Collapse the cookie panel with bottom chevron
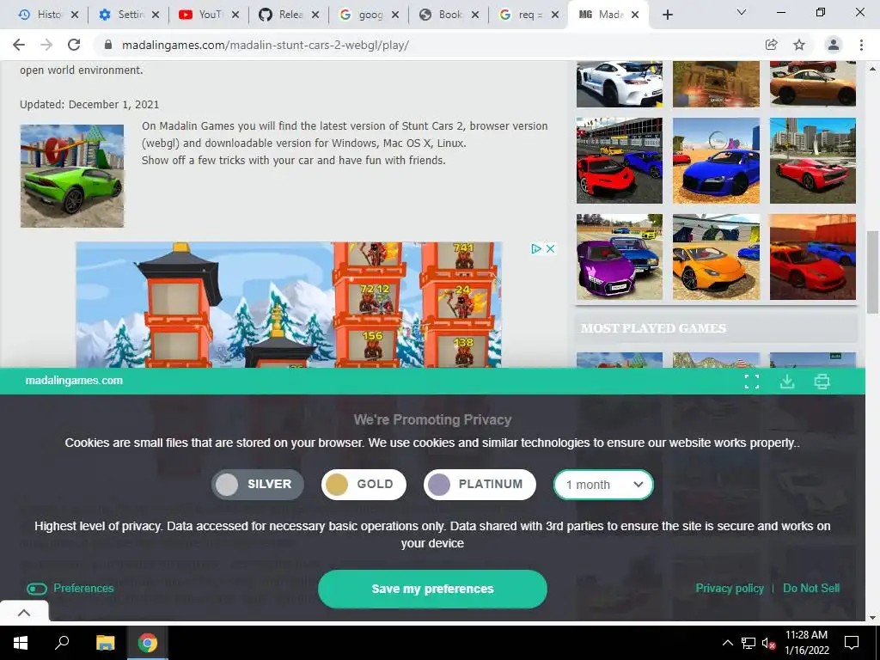This screenshot has height=660, width=880. pos(24,613)
